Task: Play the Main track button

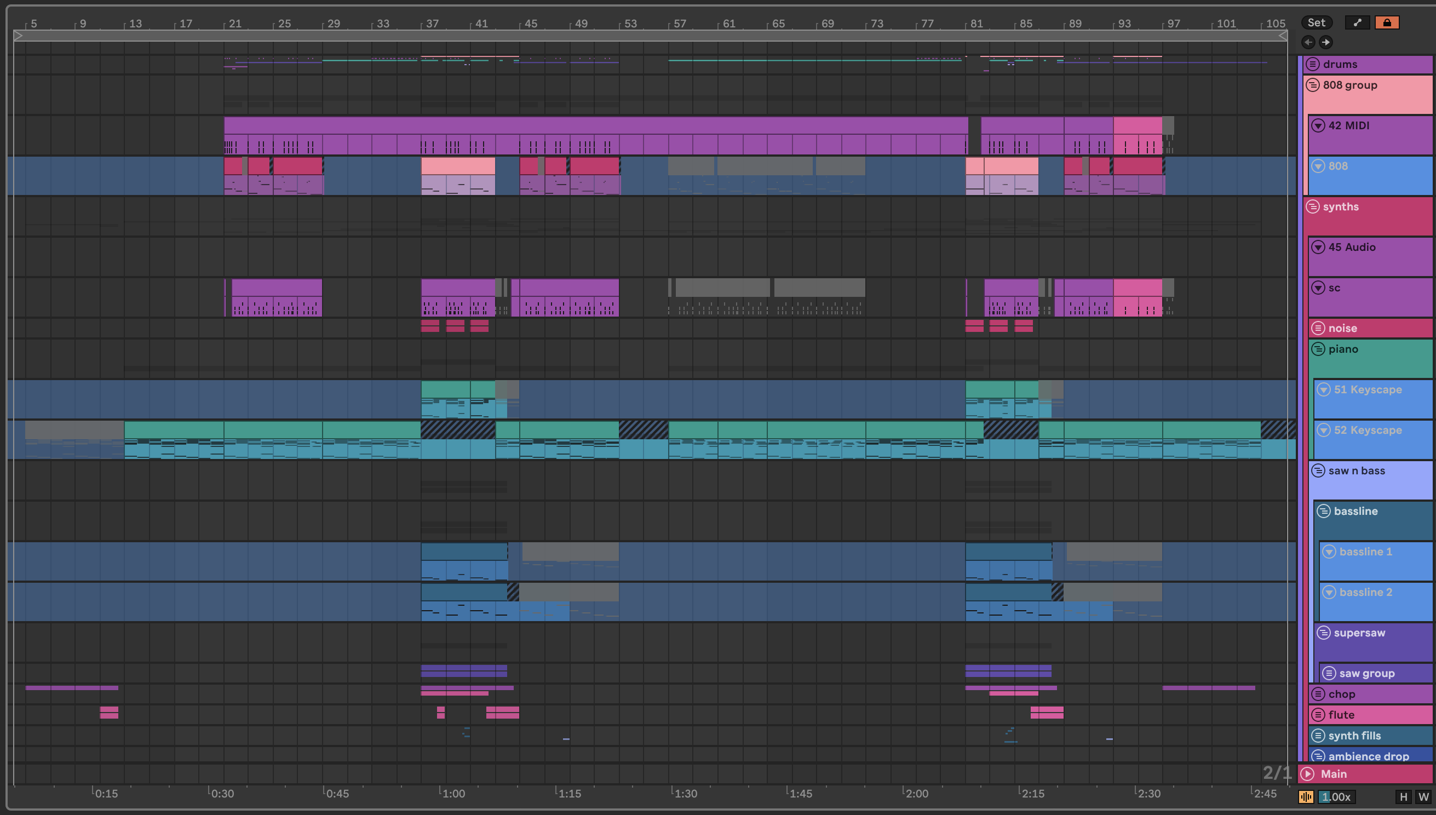Action: (x=1308, y=773)
